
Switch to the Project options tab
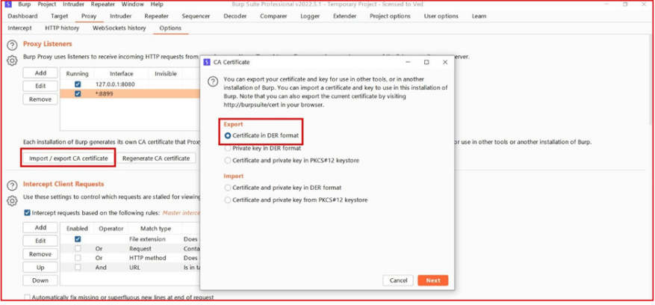390,16
